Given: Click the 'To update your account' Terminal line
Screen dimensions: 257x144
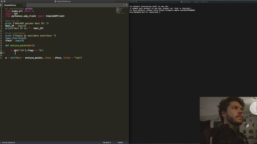Looking at the screenshot, I should pyautogui.click(x=161, y=8).
